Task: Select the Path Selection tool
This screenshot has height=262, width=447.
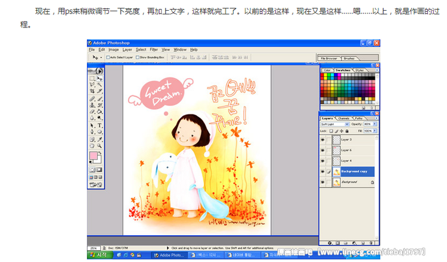Action: (x=92, y=126)
